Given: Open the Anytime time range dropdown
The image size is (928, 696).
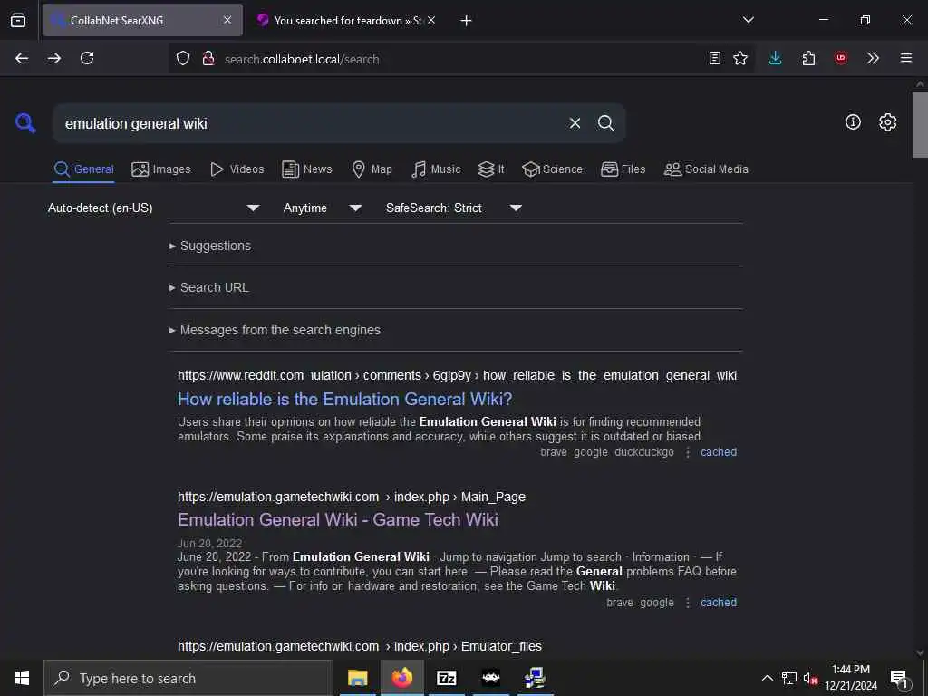Looking at the screenshot, I should click(x=323, y=208).
